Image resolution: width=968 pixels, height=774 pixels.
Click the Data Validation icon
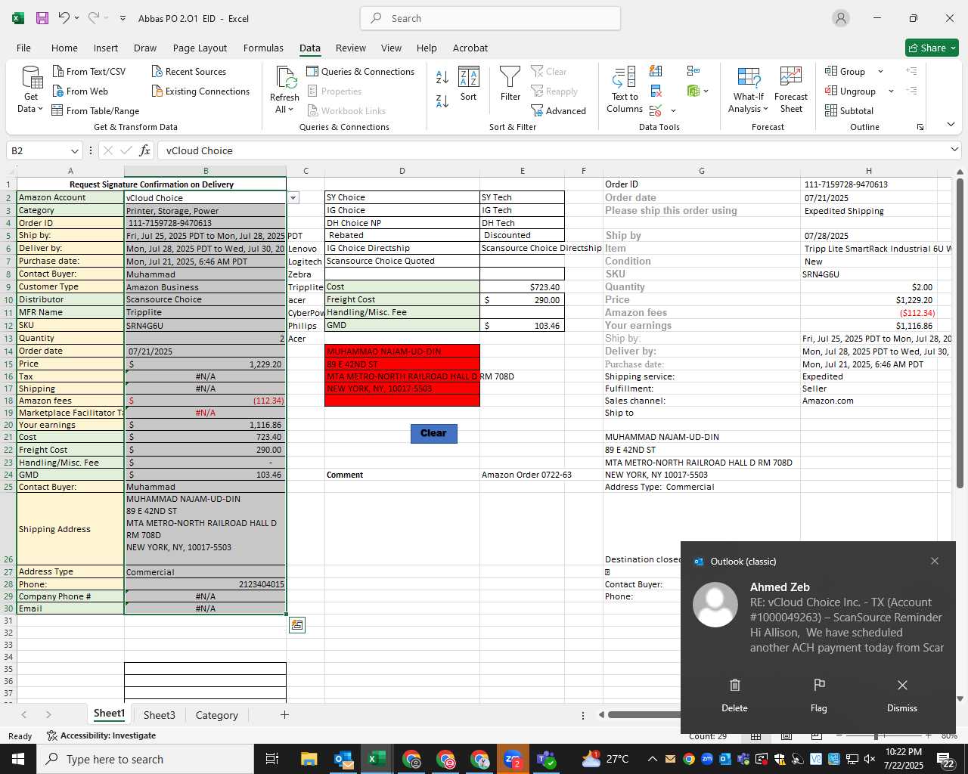[656, 110]
